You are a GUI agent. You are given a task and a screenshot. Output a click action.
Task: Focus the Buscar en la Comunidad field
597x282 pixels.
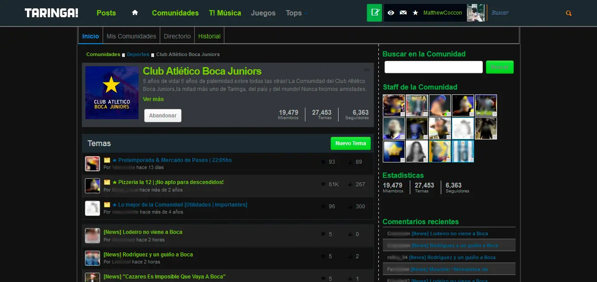[x=434, y=67]
